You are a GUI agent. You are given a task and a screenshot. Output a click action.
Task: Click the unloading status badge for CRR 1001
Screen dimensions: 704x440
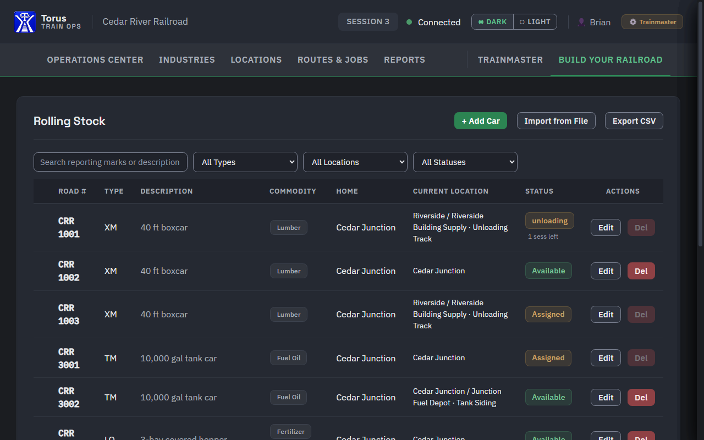point(549,221)
